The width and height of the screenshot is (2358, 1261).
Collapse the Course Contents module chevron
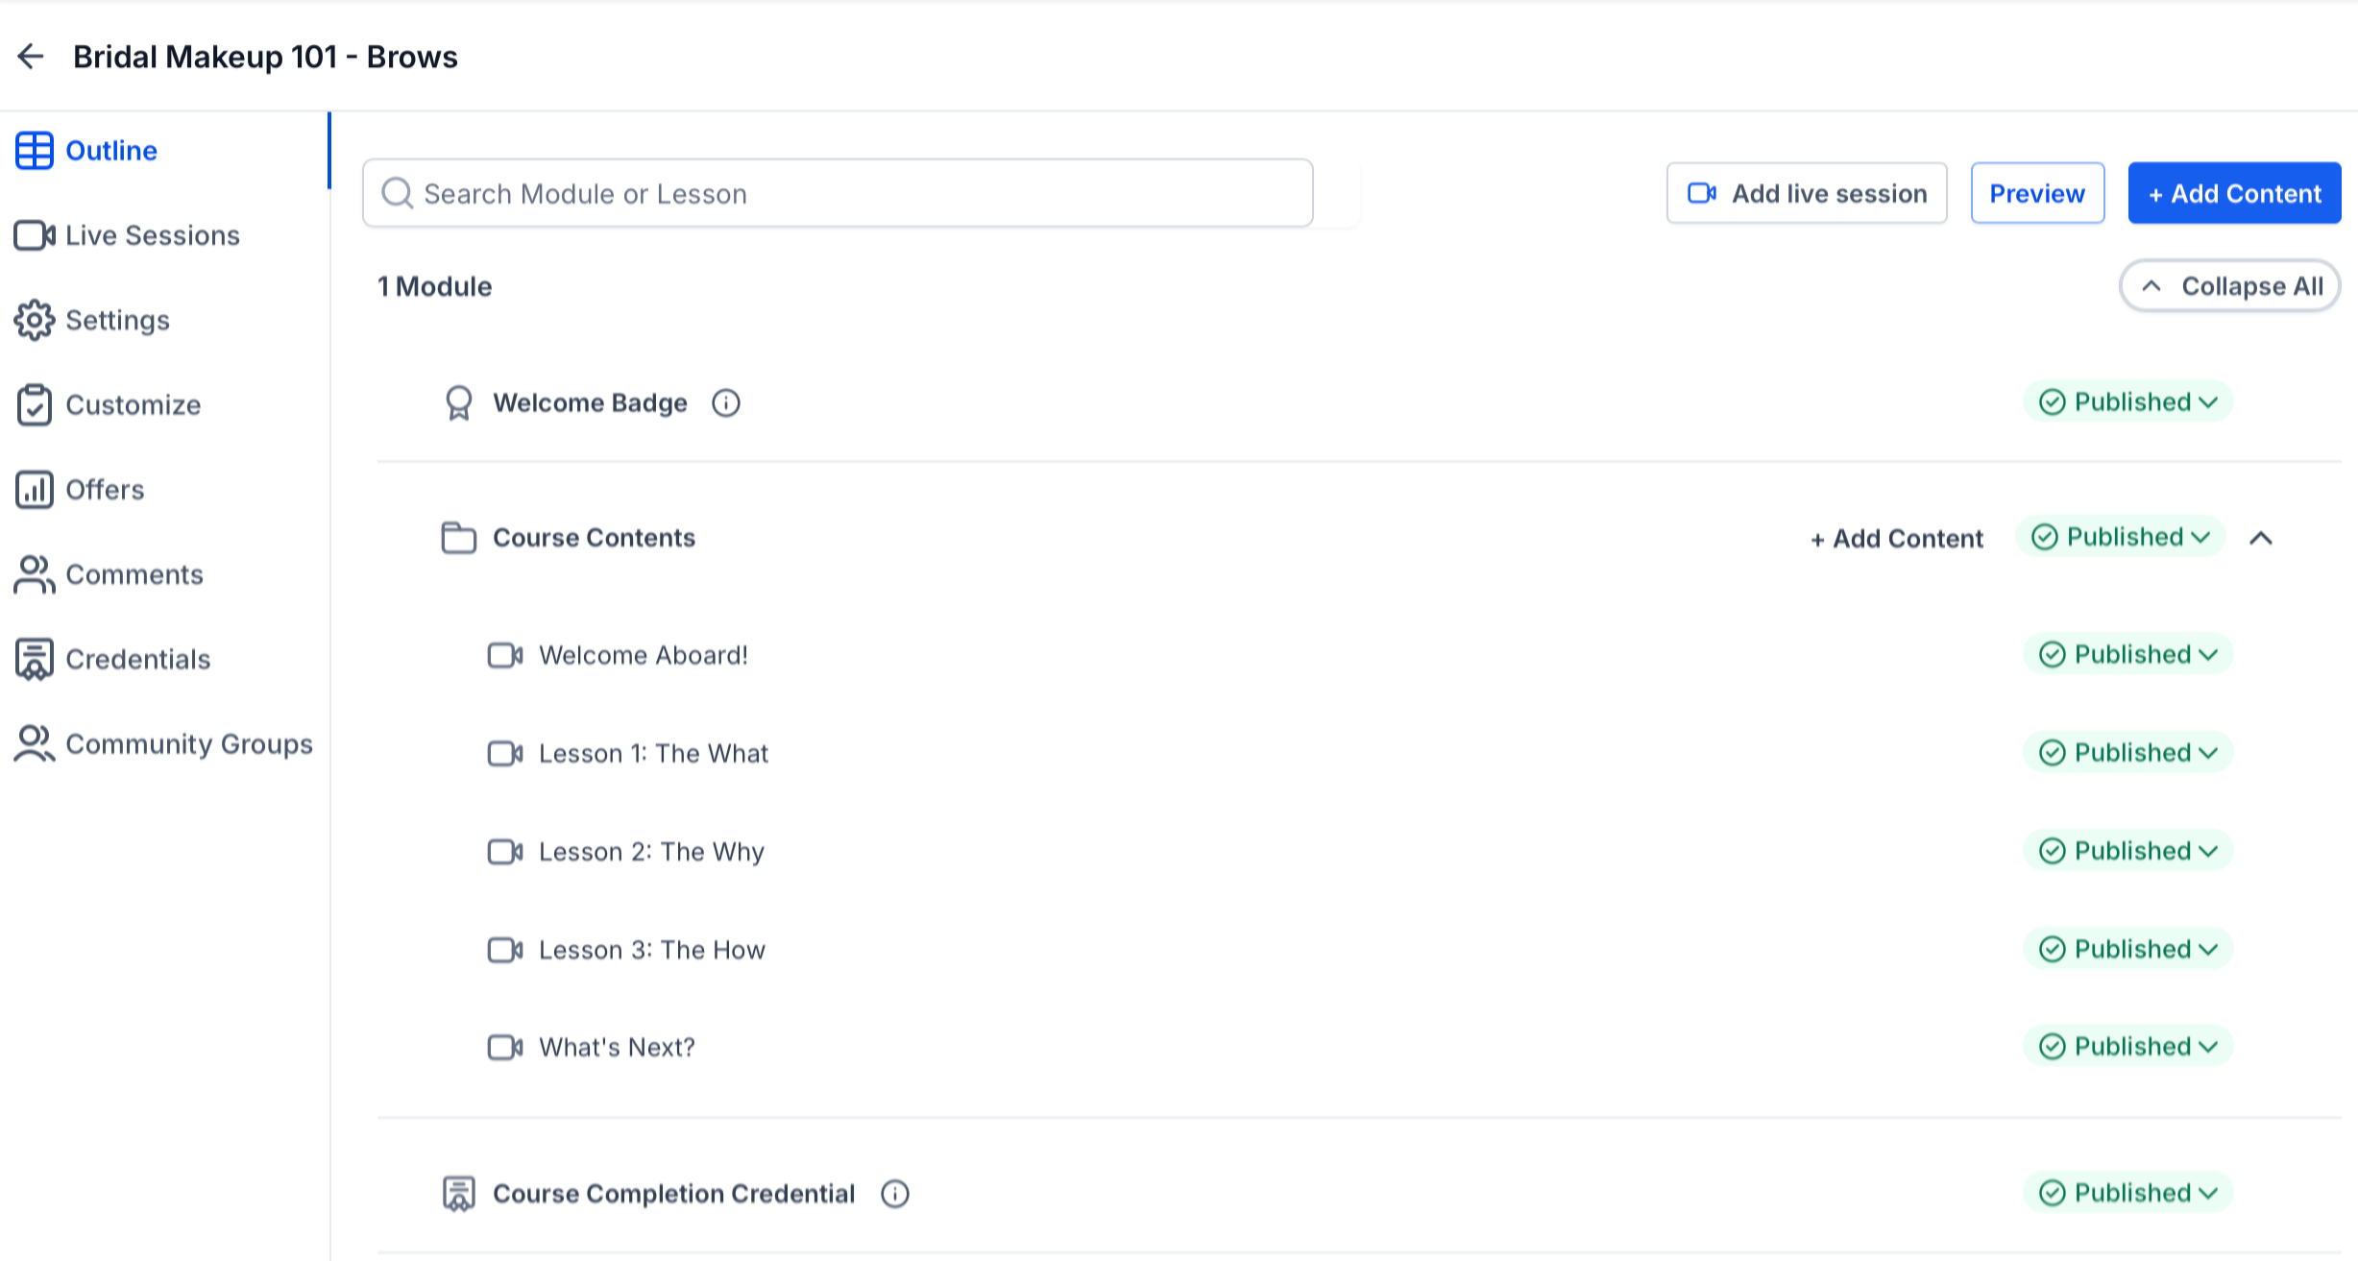pos(2261,538)
